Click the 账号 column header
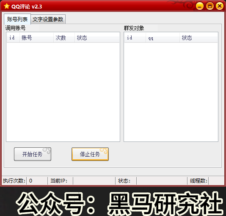 click(x=37, y=38)
